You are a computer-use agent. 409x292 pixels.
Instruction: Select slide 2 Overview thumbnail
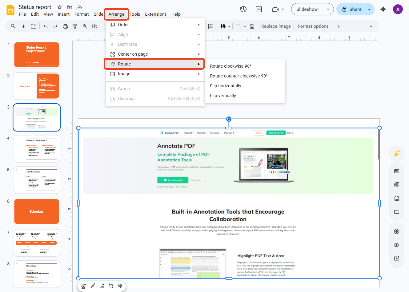37,86
